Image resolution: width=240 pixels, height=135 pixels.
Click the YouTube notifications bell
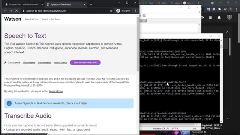pyautogui.click(x=219, y=18)
